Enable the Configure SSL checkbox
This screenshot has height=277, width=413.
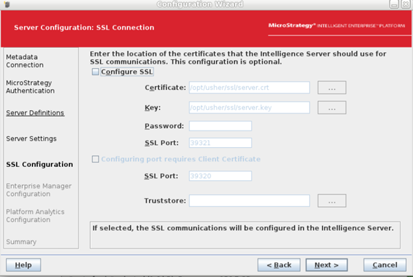pyautogui.click(x=95, y=71)
